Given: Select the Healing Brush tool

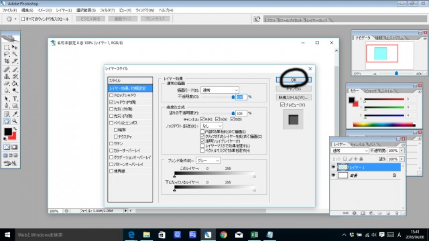Looking at the screenshot, I should [7, 70].
